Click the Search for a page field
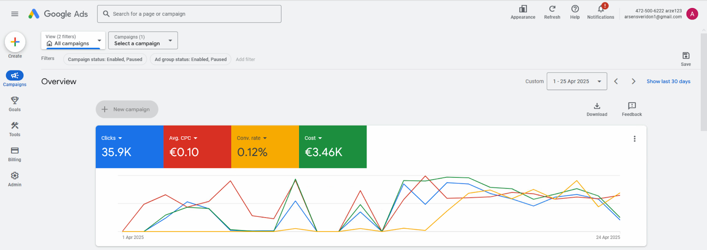 tap(189, 14)
